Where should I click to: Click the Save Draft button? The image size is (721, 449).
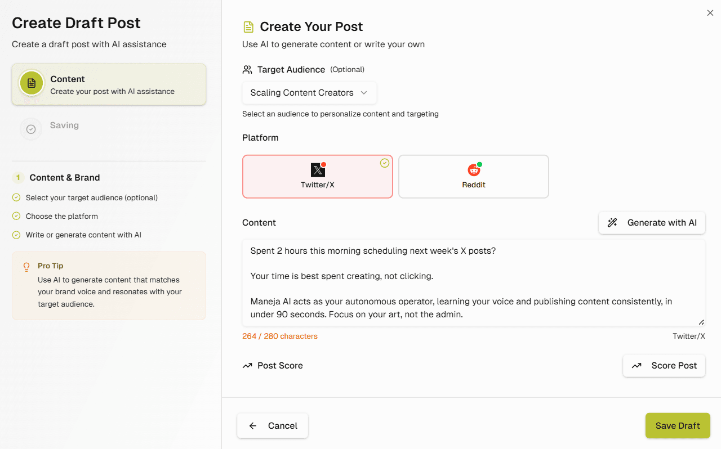[x=677, y=425]
